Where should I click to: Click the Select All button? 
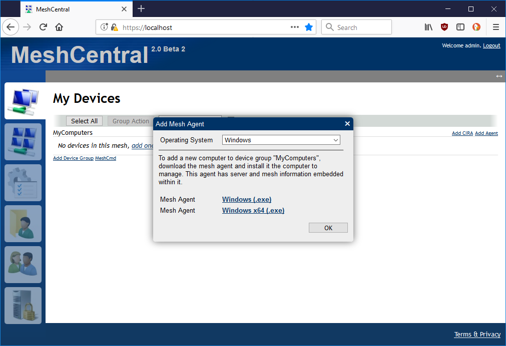click(x=84, y=121)
